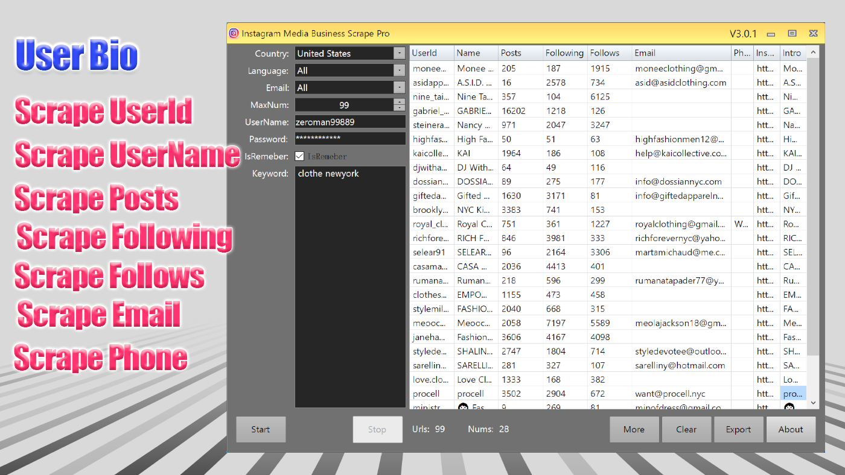This screenshot has width=845, height=475.
Task: Click the V3.0.1 version label
Action: (743, 34)
